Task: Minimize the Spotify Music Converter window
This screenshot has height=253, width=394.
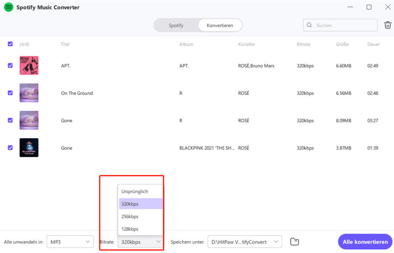Action: click(x=350, y=7)
